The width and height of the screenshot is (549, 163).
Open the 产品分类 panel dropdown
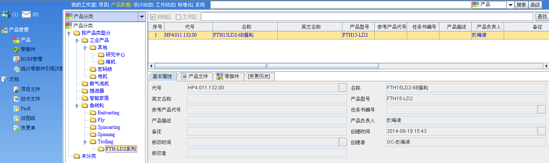coord(141,17)
